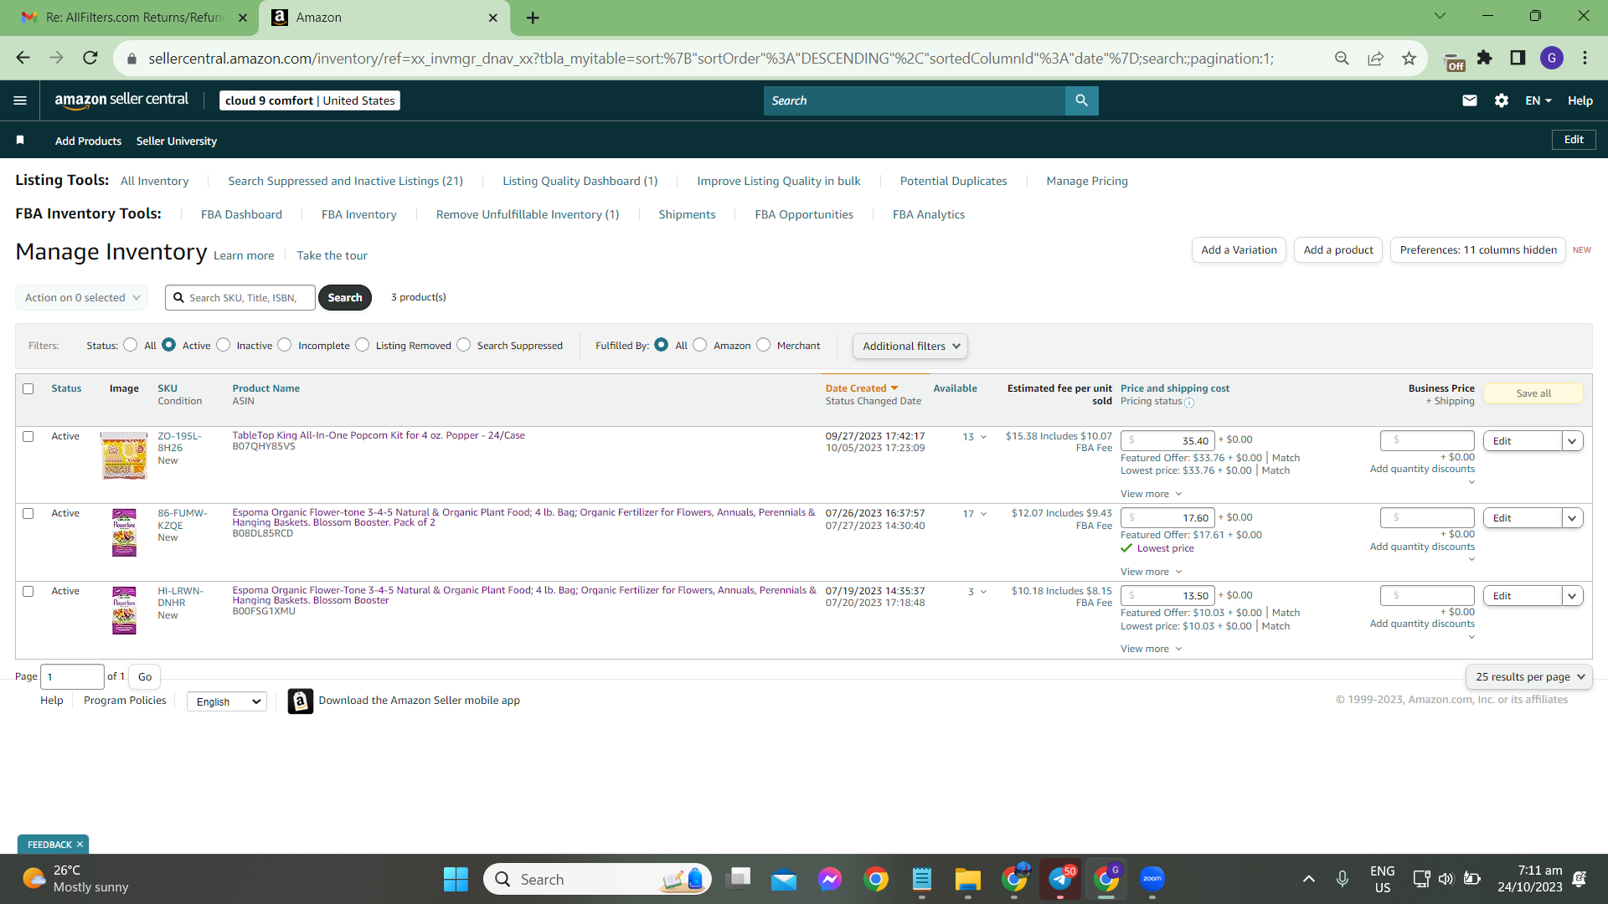Viewport: 1608px width, 904px height.
Task: Click the Business Price field for Popcorn row
Action: pos(1427,440)
